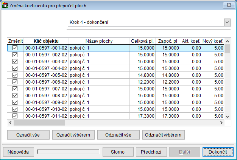Click the Celková pl. column header
Screen dimensions: 237x160
[x=142, y=41]
